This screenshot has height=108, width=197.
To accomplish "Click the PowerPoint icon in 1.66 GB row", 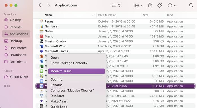I will point(41,56).
